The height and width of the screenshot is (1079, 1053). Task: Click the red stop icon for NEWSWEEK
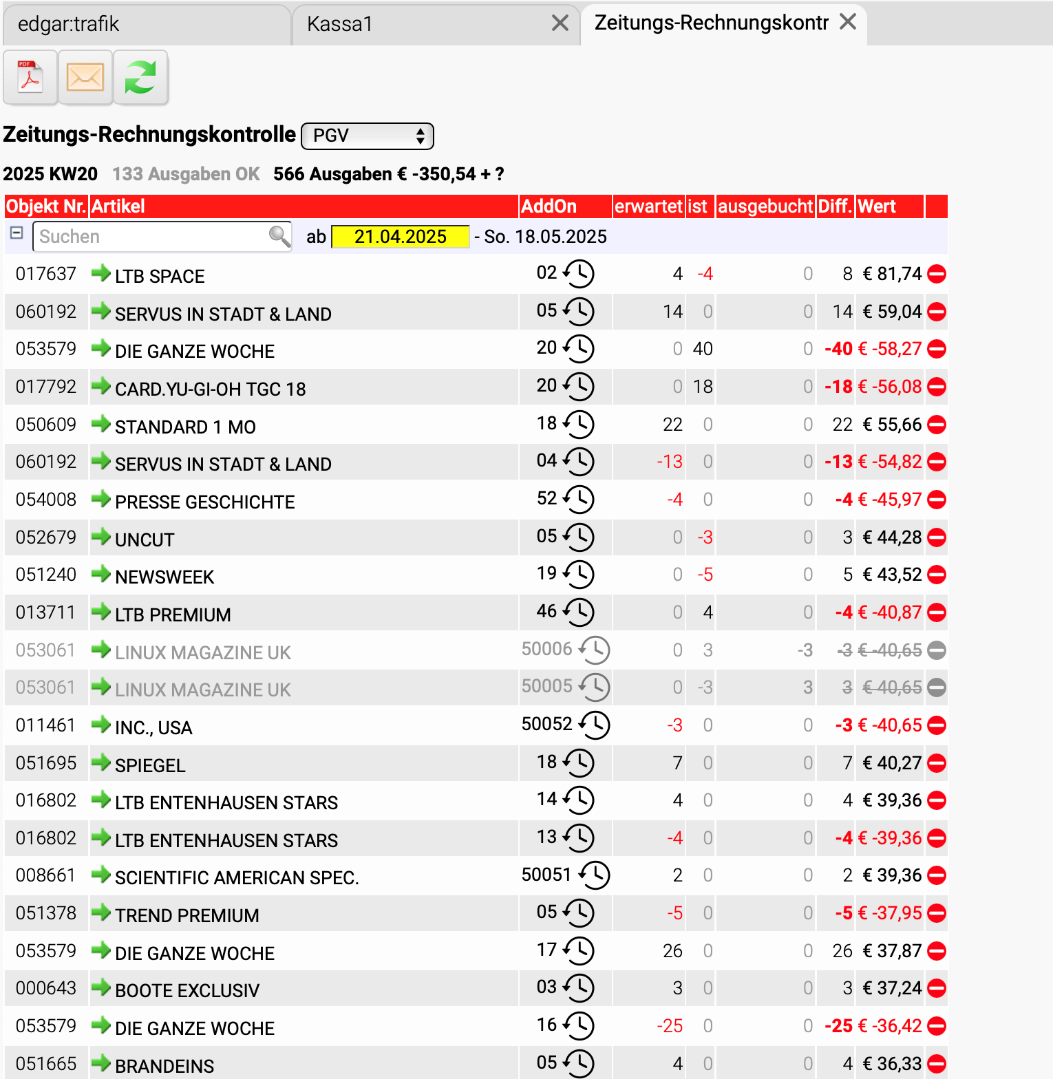tap(937, 575)
